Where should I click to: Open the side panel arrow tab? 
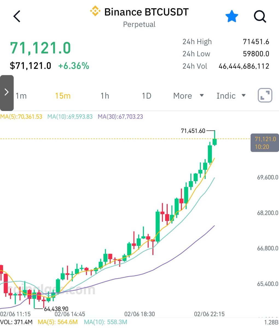pyautogui.click(x=7, y=93)
